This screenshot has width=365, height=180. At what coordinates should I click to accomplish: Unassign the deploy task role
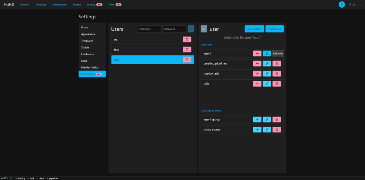[x=257, y=73]
